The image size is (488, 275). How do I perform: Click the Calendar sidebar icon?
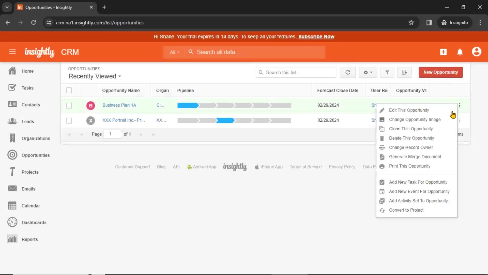12,205
